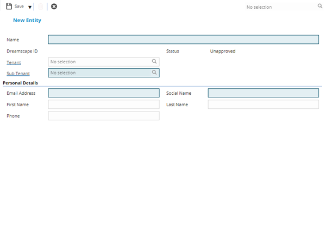The height and width of the screenshot is (248, 326).
Task: Click the Sub Tenant field magnifier icon
Action: pyautogui.click(x=154, y=73)
